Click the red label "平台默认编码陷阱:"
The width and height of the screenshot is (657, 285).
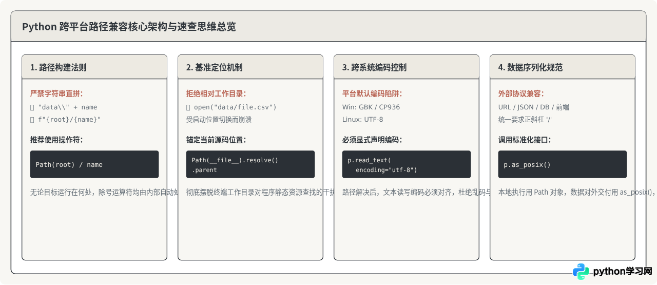(x=372, y=93)
